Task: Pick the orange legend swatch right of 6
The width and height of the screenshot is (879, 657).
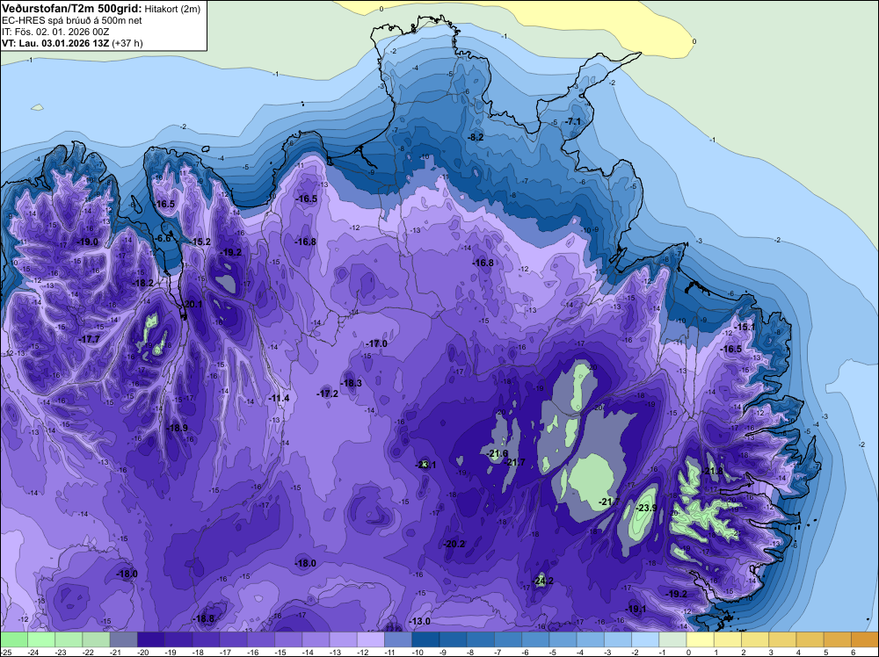Action: (865, 639)
